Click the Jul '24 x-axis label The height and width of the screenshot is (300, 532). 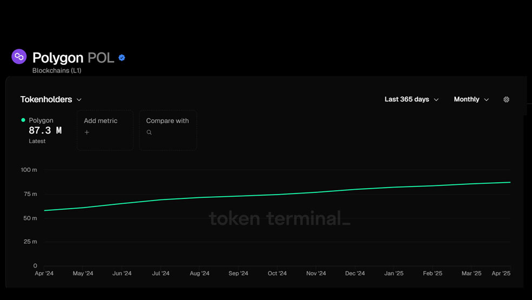161,273
